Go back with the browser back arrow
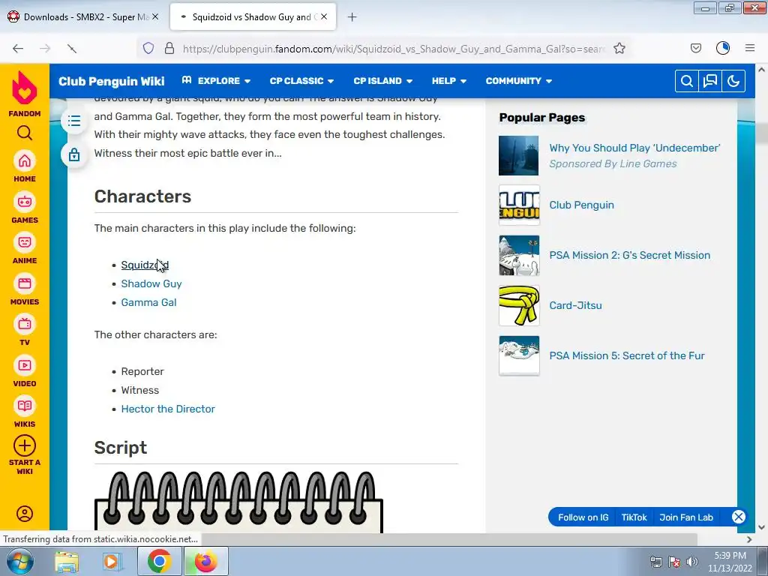This screenshot has height=576, width=768. click(x=18, y=48)
